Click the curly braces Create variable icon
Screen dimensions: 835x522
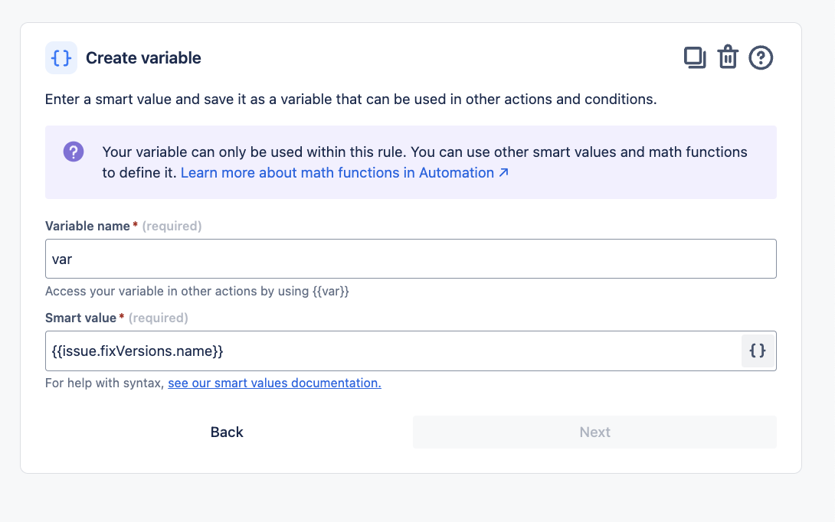(61, 58)
